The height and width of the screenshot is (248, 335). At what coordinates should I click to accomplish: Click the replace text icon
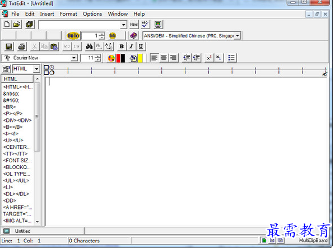coord(109,46)
